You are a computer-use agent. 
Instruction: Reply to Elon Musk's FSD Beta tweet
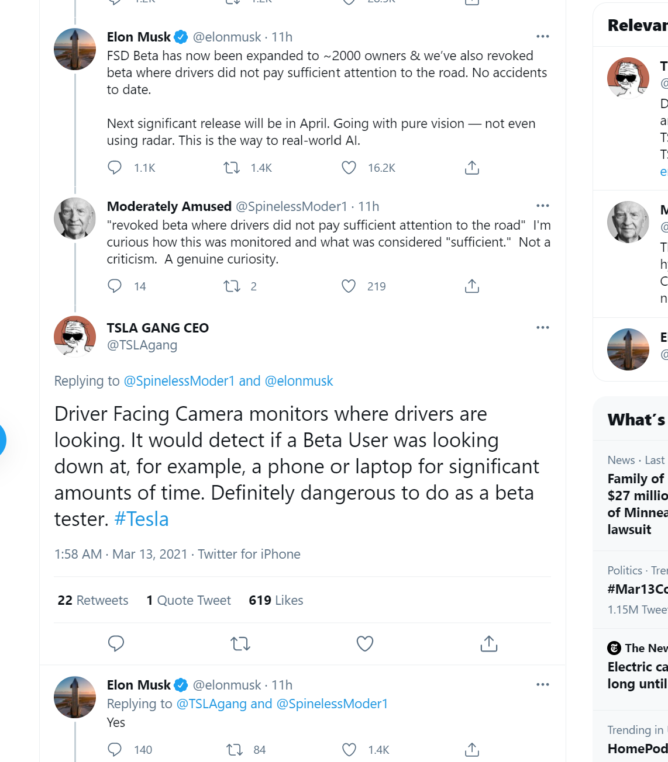(115, 168)
